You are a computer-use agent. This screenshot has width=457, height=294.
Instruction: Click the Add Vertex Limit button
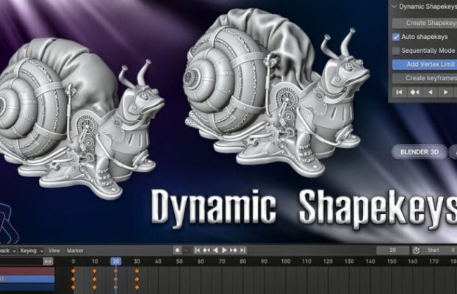click(x=425, y=64)
